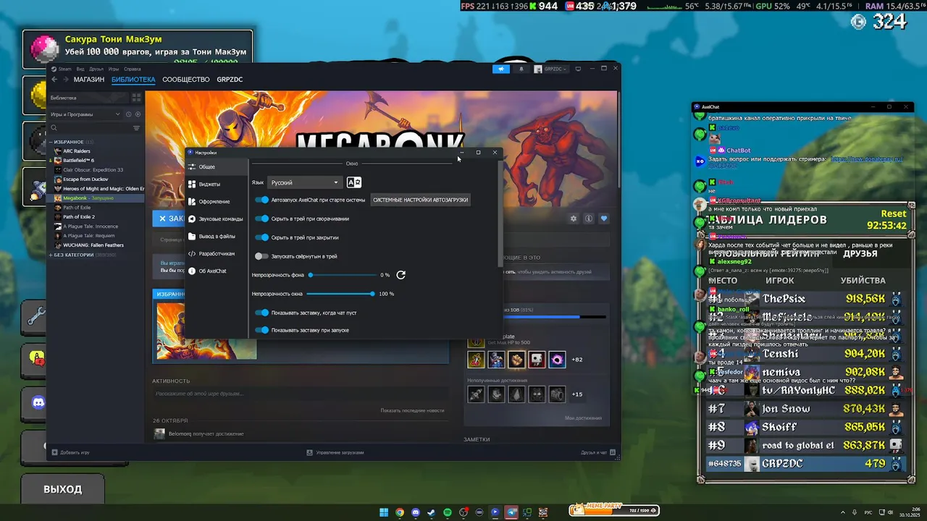Adjust the Непрозрачность фона slider
Image resolution: width=927 pixels, height=521 pixels.
(342, 275)
